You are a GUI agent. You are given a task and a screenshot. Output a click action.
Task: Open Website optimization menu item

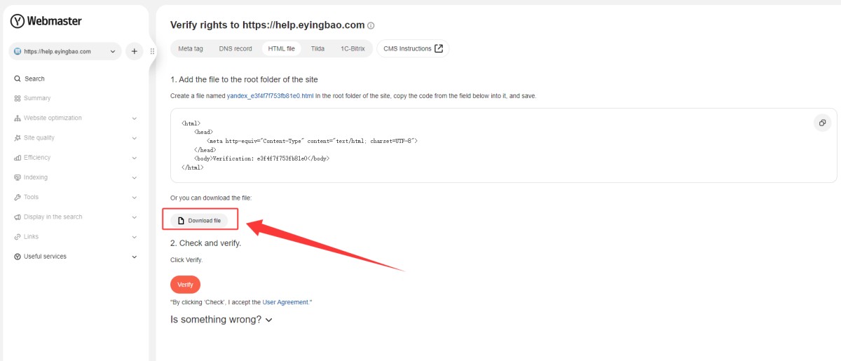point(53,118)
